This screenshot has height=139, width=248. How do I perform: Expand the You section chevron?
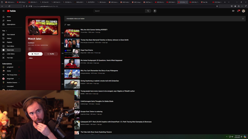[7, 31]
